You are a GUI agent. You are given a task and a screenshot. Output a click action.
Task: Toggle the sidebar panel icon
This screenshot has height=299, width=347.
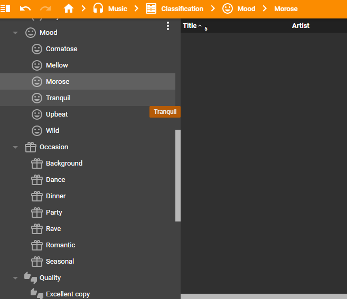[6, 8]
